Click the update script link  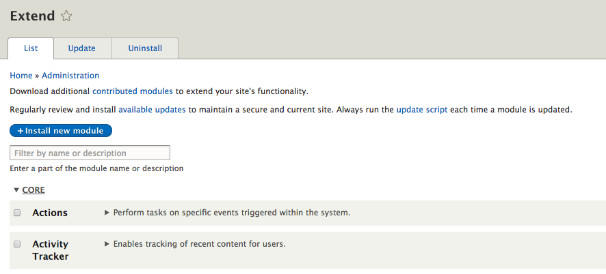pos(422,109)
